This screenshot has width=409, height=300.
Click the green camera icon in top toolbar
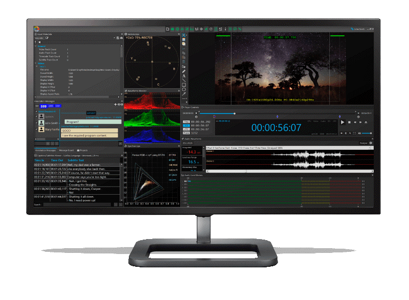[172, 29]
